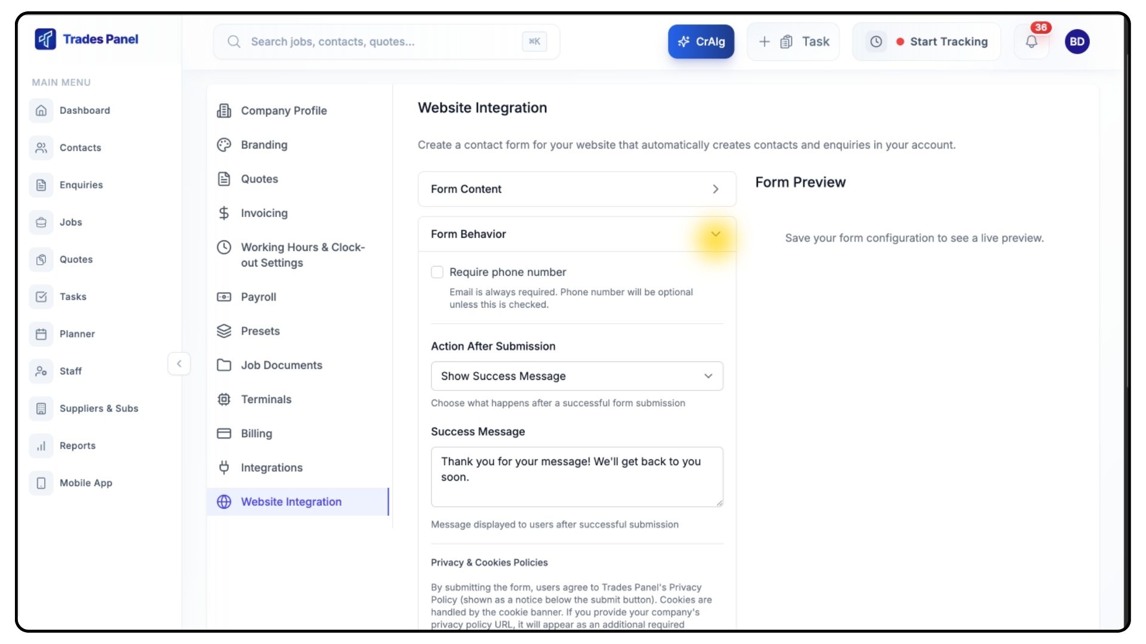1146x644 pixels.
Task: Open the Action After Submission dropdown
Action: [577, 376]
